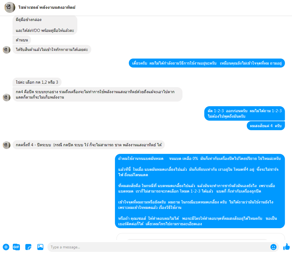Click avatar beside กดครั้งที่ 4 message
Screen dimensions: 292x253
tap(7, 145)
